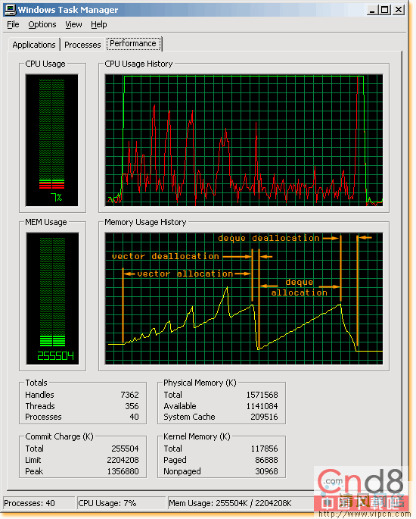
Task: Click the Commit Charge Peak value
Action: coord(123,471)
